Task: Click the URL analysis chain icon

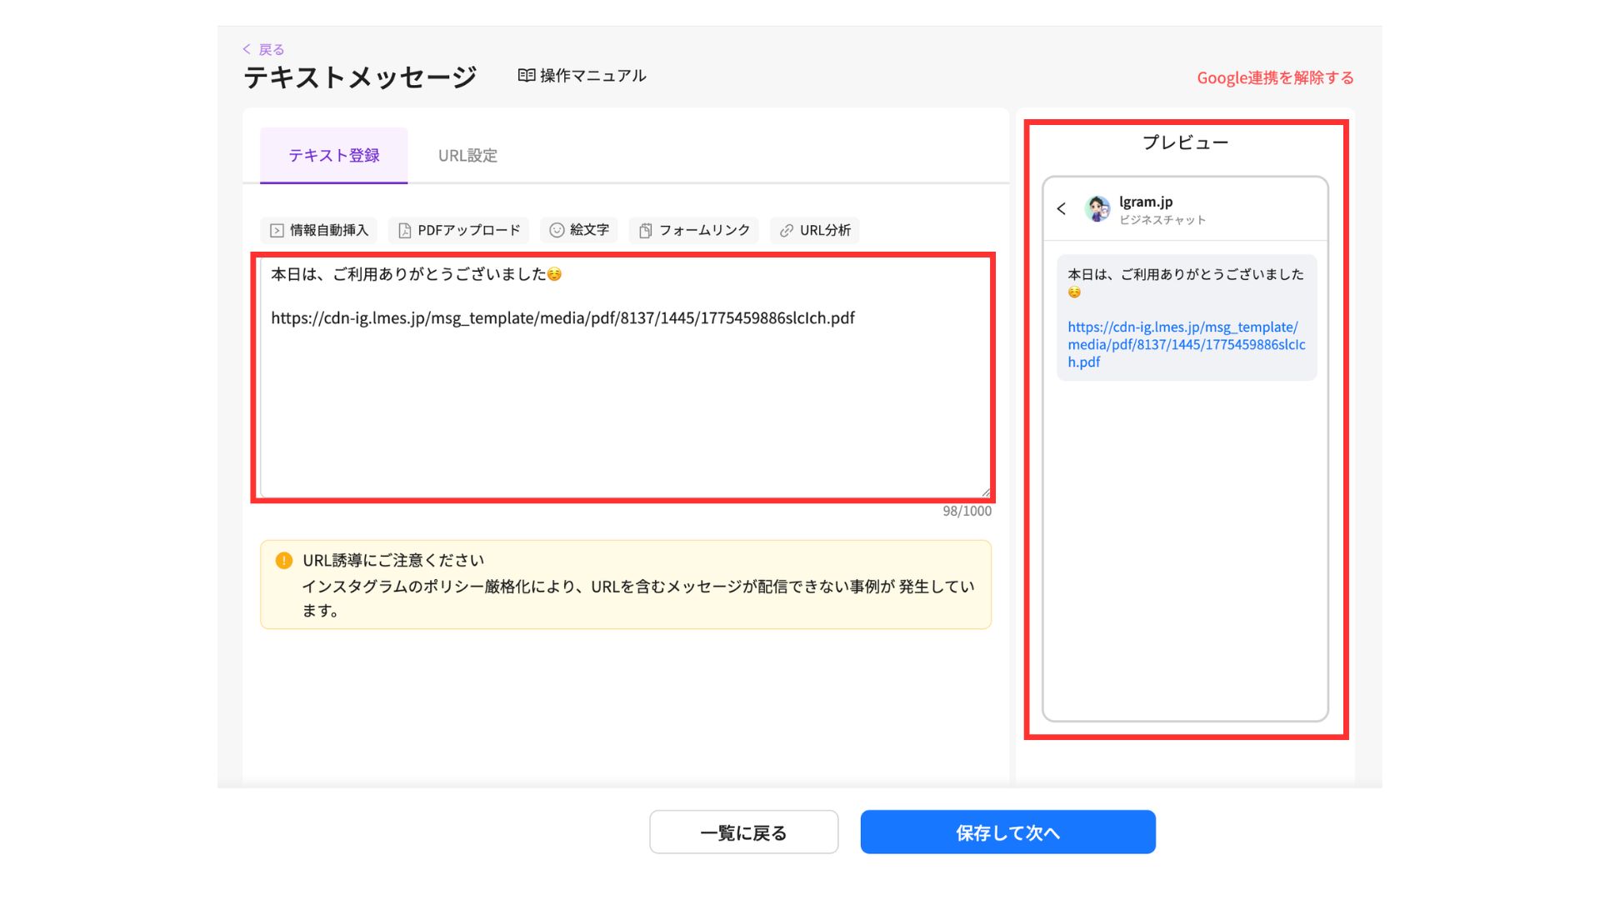Action: point(786,231)
